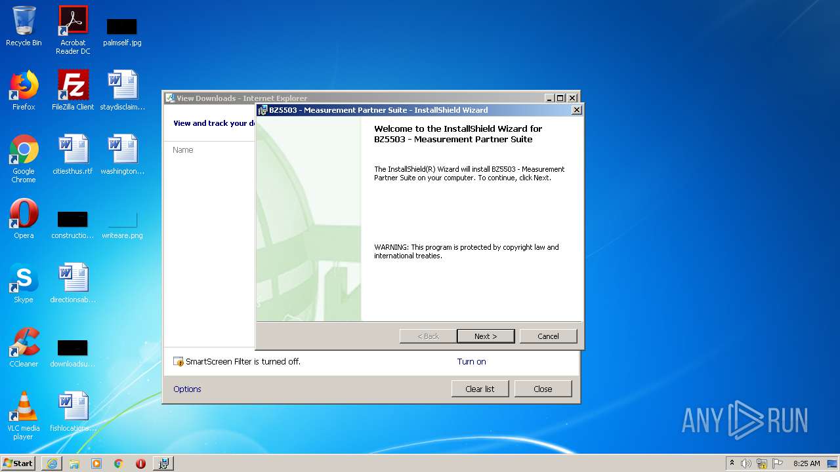Select the constructio file on the desktop
The image size is (840, 472).
click(73, 224)
